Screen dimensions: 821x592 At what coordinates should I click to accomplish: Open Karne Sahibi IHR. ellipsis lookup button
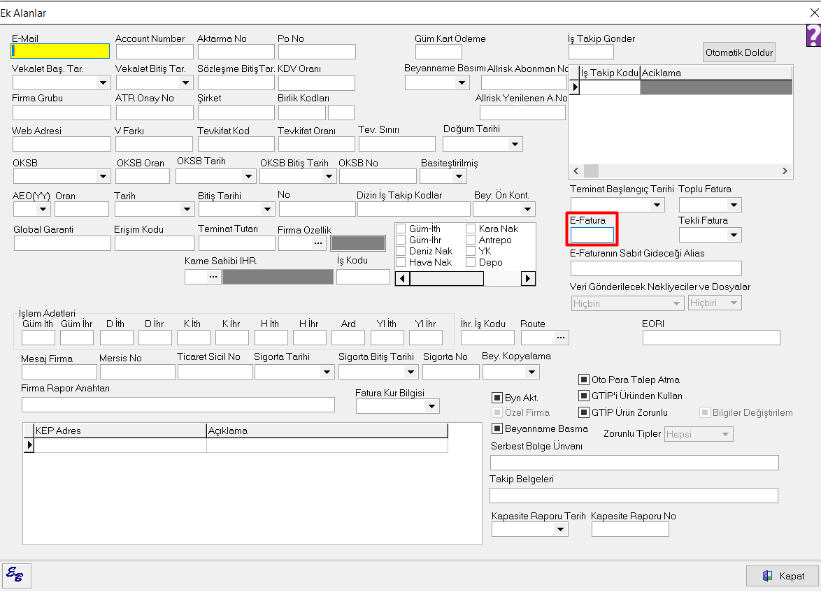(213, 277)
